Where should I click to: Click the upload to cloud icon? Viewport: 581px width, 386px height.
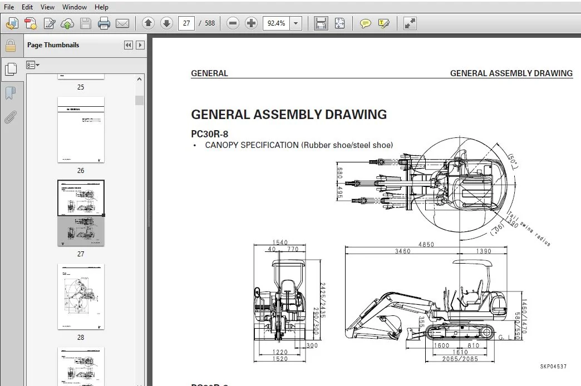point(67,23)
